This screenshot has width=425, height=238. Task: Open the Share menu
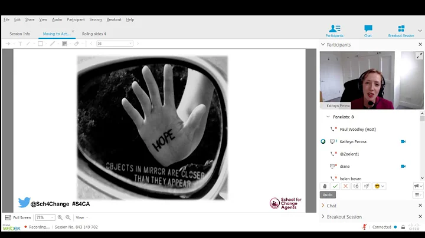click(x=30, y=19)
